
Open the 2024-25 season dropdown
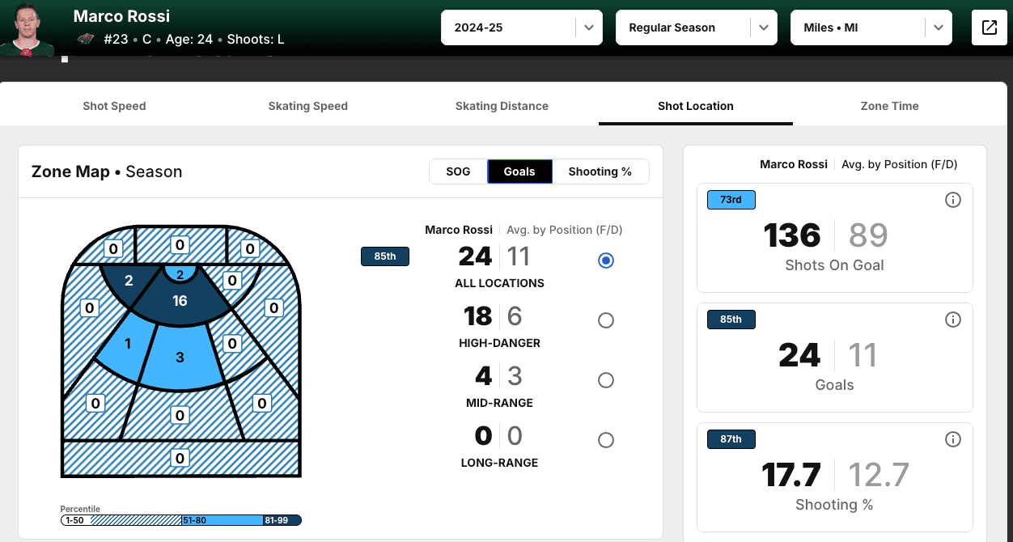[x=521, y=28]
